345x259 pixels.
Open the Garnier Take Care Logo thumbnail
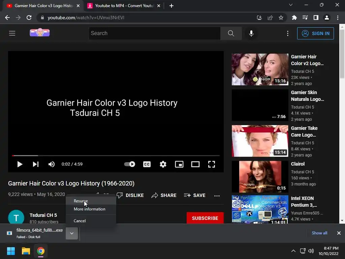click(260, 141)
